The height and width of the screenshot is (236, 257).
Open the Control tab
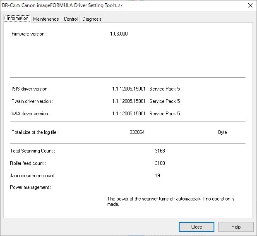click(x=71, y=19)
